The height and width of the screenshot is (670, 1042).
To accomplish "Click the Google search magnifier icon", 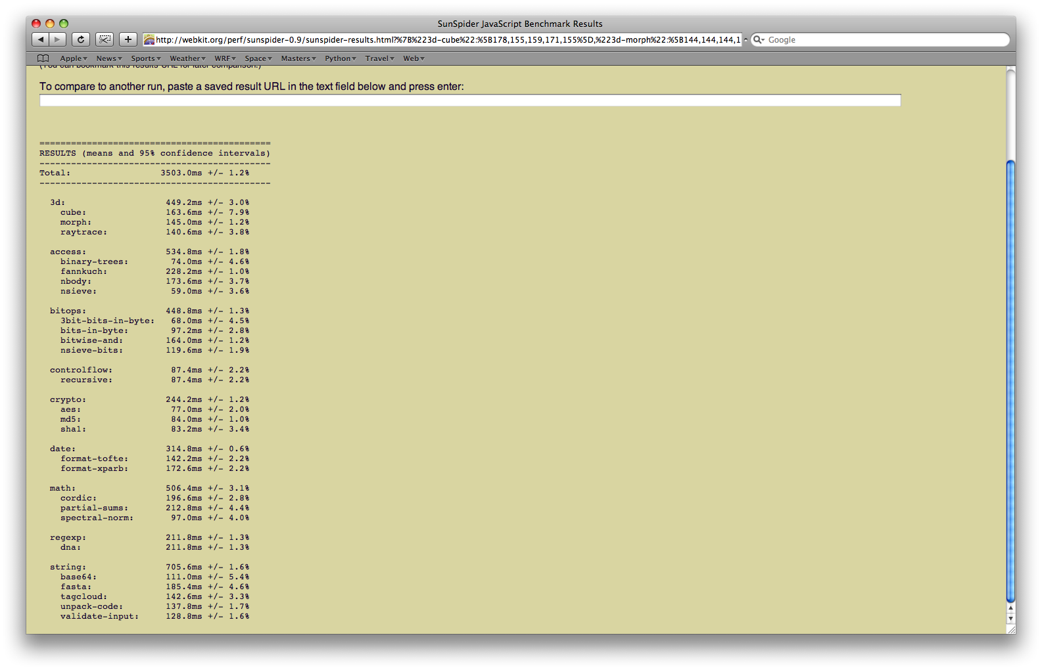I will [x=759, y=39].
